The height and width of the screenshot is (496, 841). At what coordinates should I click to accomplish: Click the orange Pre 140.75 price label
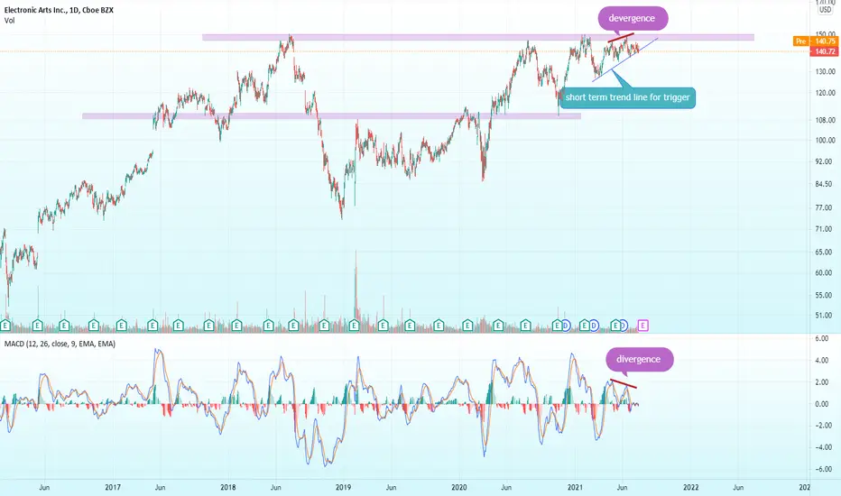click(815, 41)
